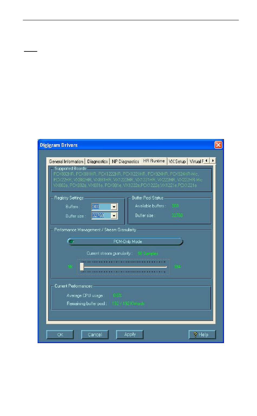This screenshot has width=257, height=416.
Task: Open the Diagnostics tab
Action: pos(97,162)
